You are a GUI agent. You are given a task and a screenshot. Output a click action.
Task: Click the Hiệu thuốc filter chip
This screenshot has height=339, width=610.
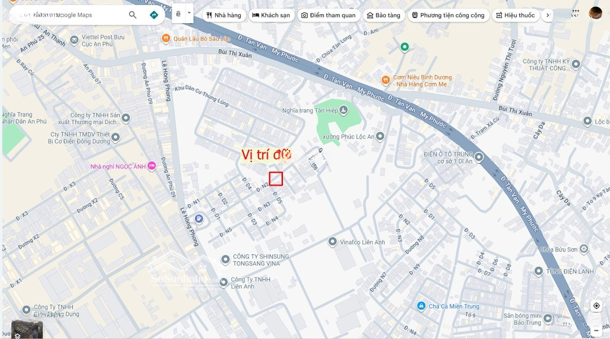coord(515,15)
